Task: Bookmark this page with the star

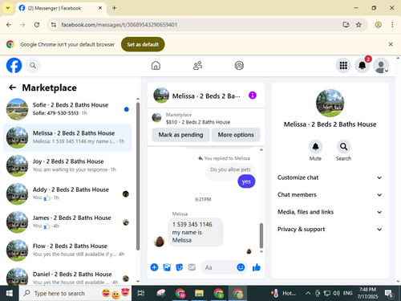Action: tap(358, 25)
